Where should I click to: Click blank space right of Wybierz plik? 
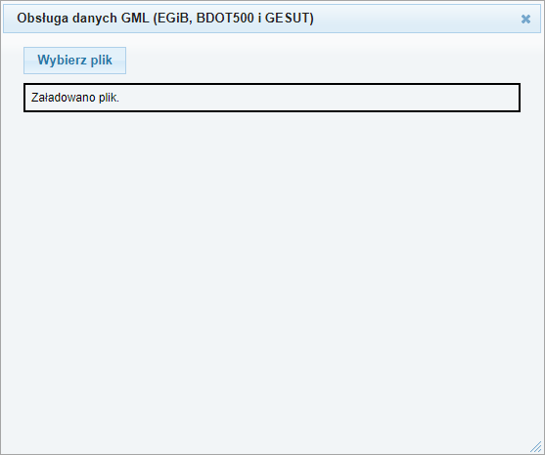pyautogui.click(x=323, y=61)
